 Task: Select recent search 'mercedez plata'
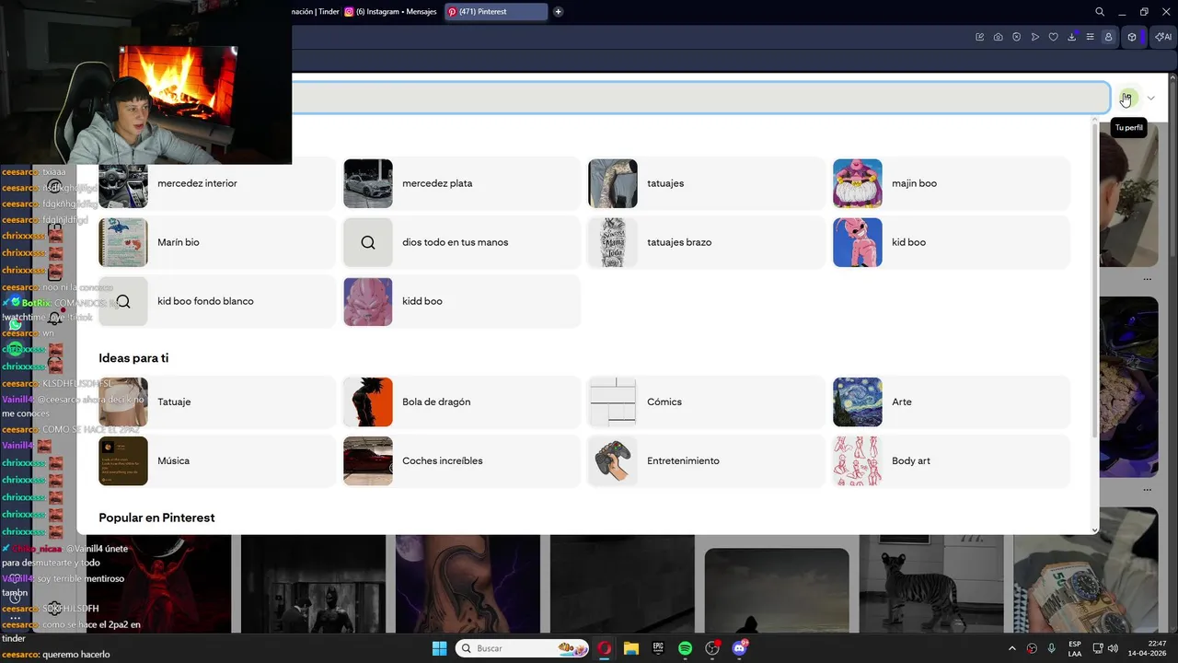pyautogui.click(x=462, y=183)
